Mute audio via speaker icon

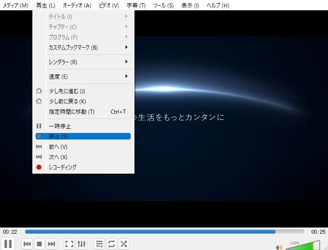tap(279, 247)
